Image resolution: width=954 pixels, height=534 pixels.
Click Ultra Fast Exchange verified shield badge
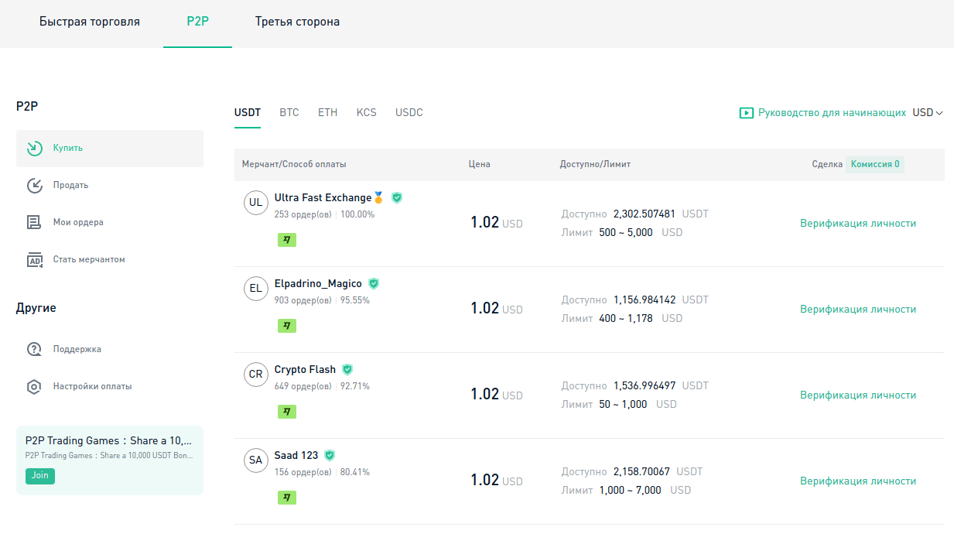point(397,198)
